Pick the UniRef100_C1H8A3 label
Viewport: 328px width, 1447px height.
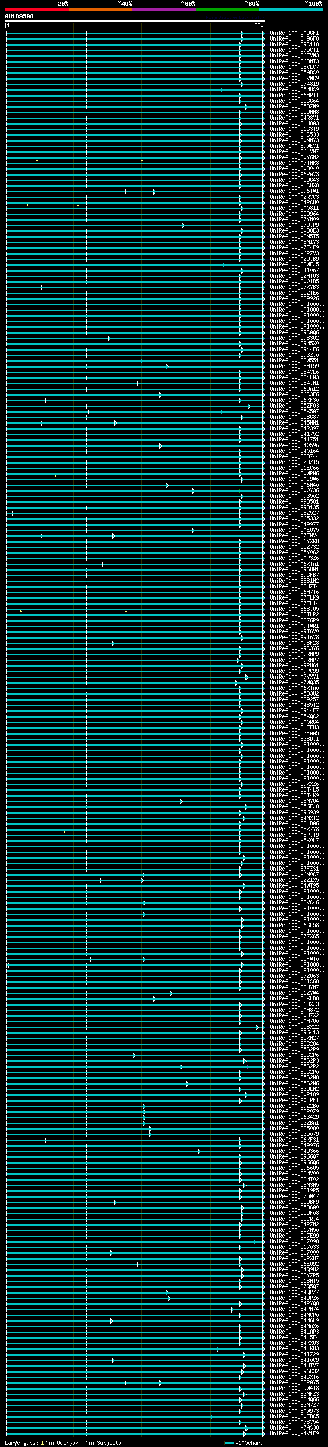click(294, 124)
